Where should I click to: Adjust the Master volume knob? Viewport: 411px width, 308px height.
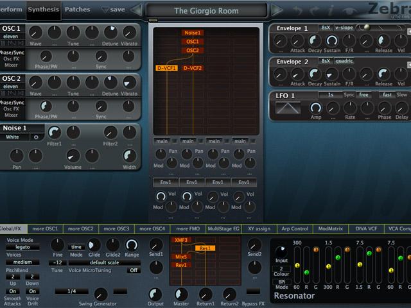[x=182, y=294]
